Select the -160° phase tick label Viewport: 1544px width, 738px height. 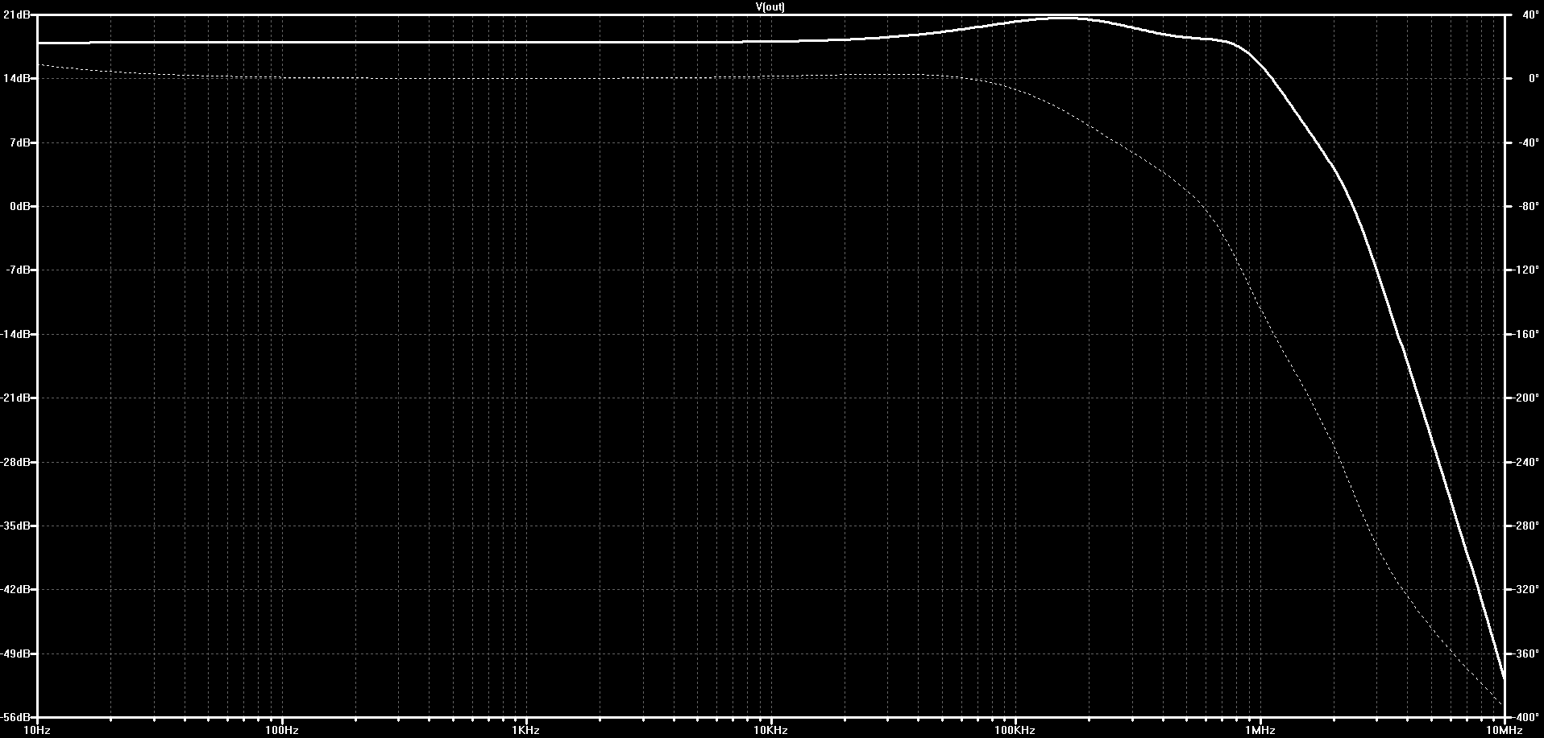1527,334
